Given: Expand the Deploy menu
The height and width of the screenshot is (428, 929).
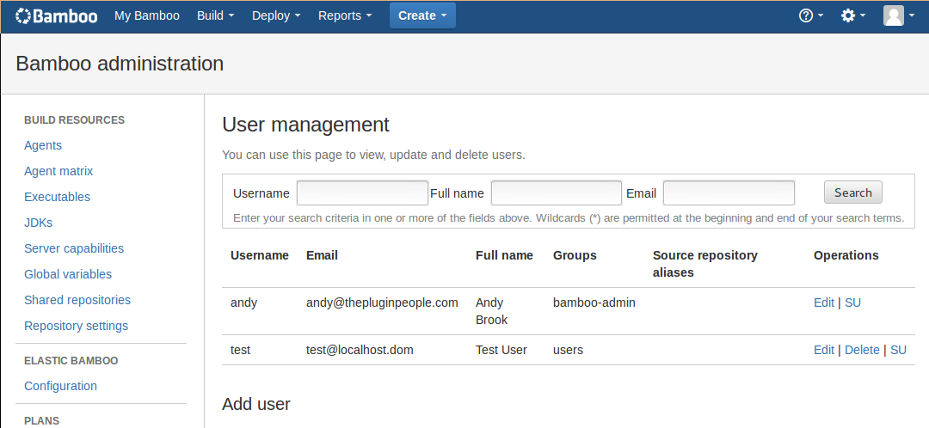Looking at the screenshot, I should [x=276, y=16].
